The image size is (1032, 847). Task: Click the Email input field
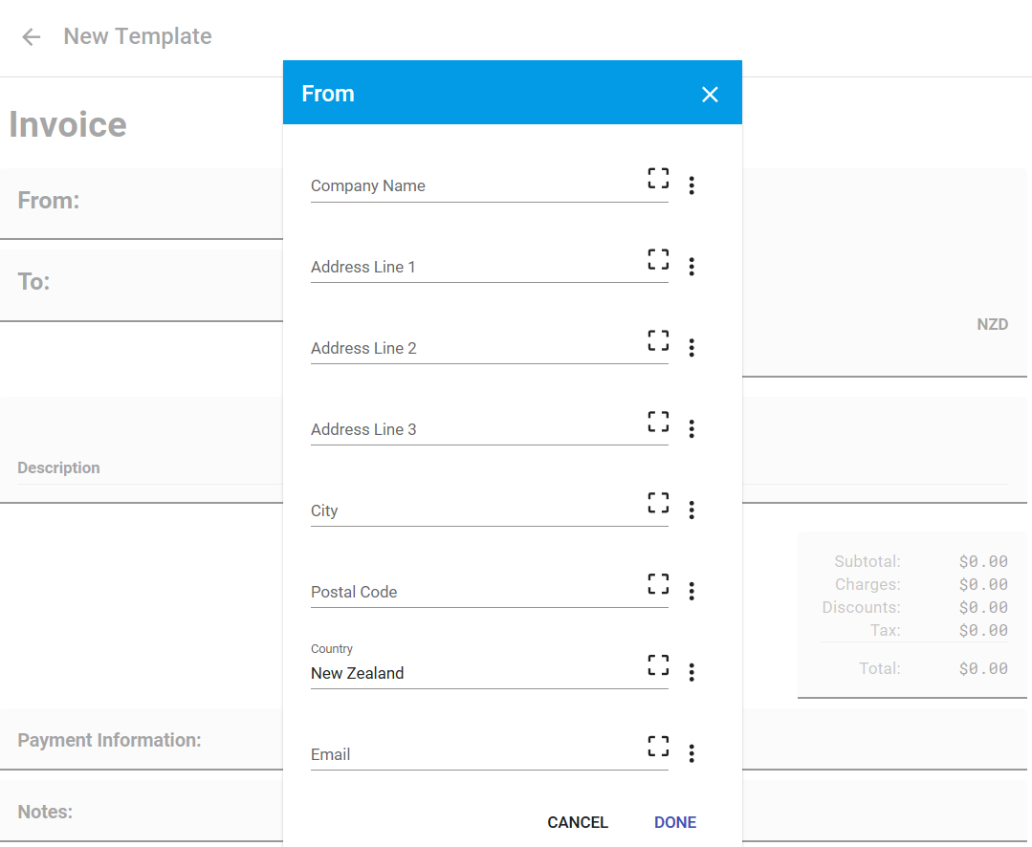[475, 755]
